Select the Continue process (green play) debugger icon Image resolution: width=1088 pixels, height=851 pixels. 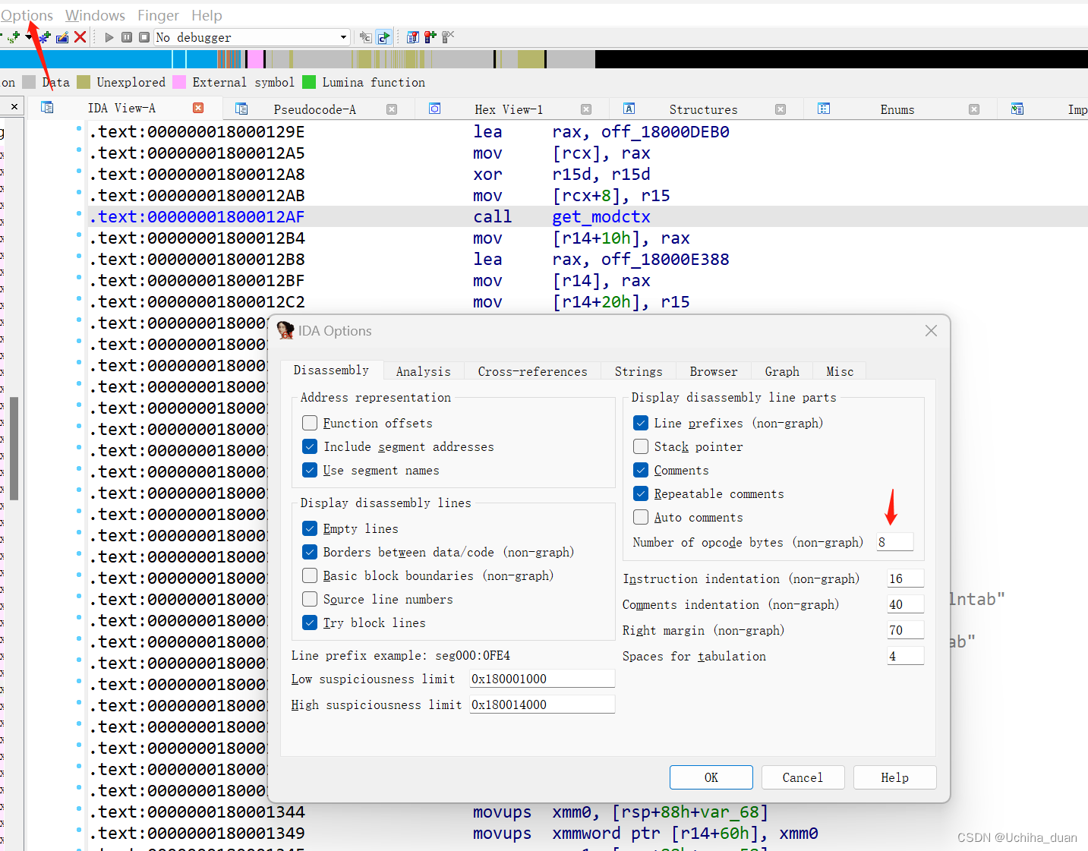(109, 36)
